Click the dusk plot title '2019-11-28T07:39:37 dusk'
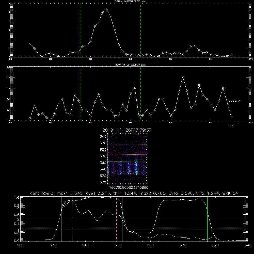Image resolution: width=254 pixels, height=254 pixels. click(x=131, y=65)
